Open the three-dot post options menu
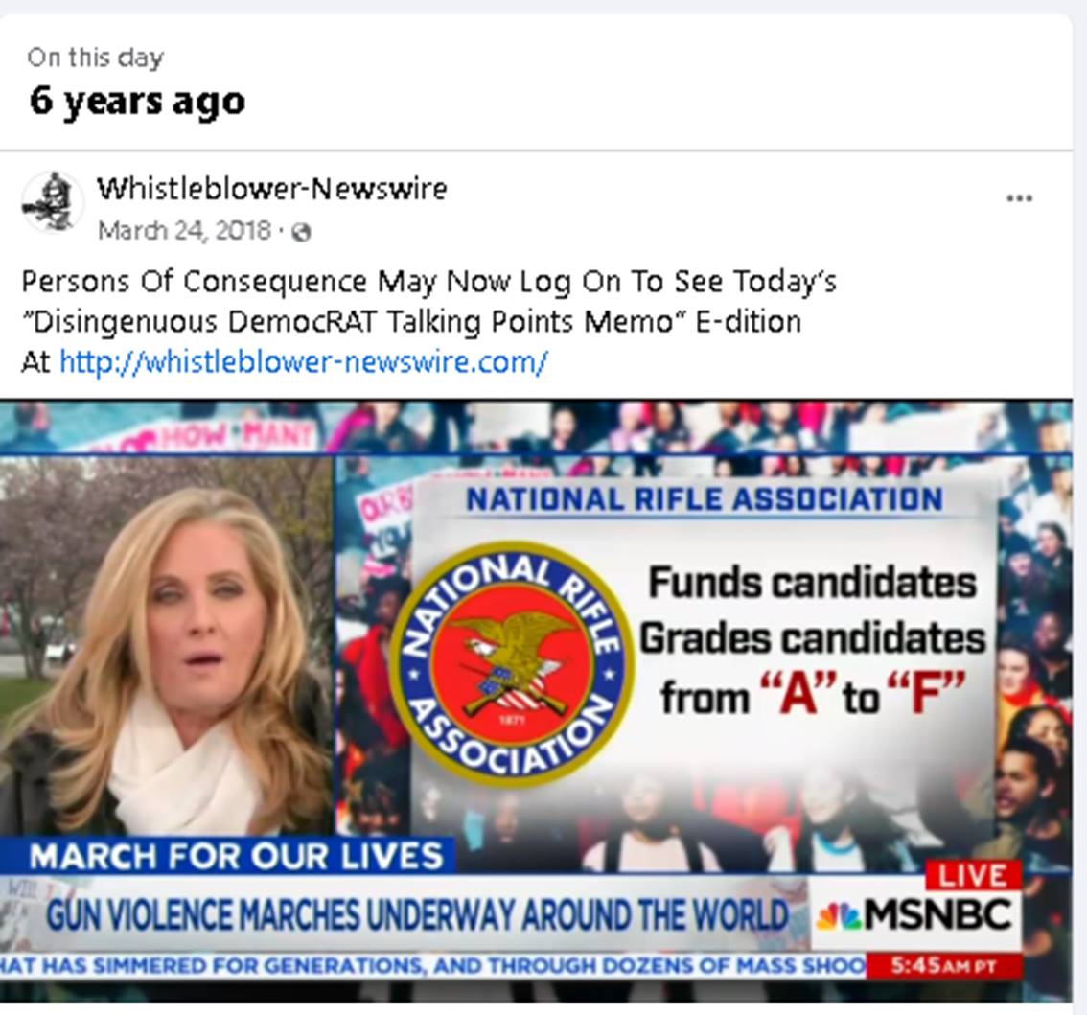 point(1019,199)
